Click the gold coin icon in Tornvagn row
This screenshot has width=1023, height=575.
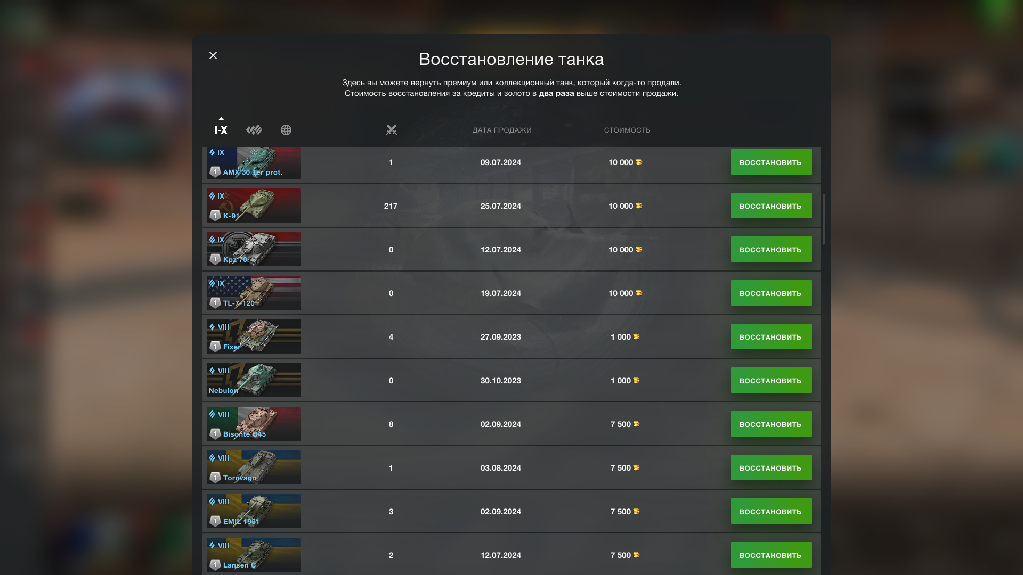point(636,468)
